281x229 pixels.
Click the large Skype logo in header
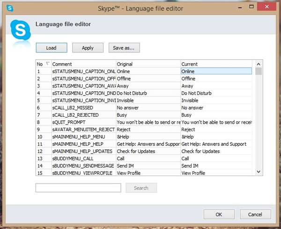pos(21,30)
